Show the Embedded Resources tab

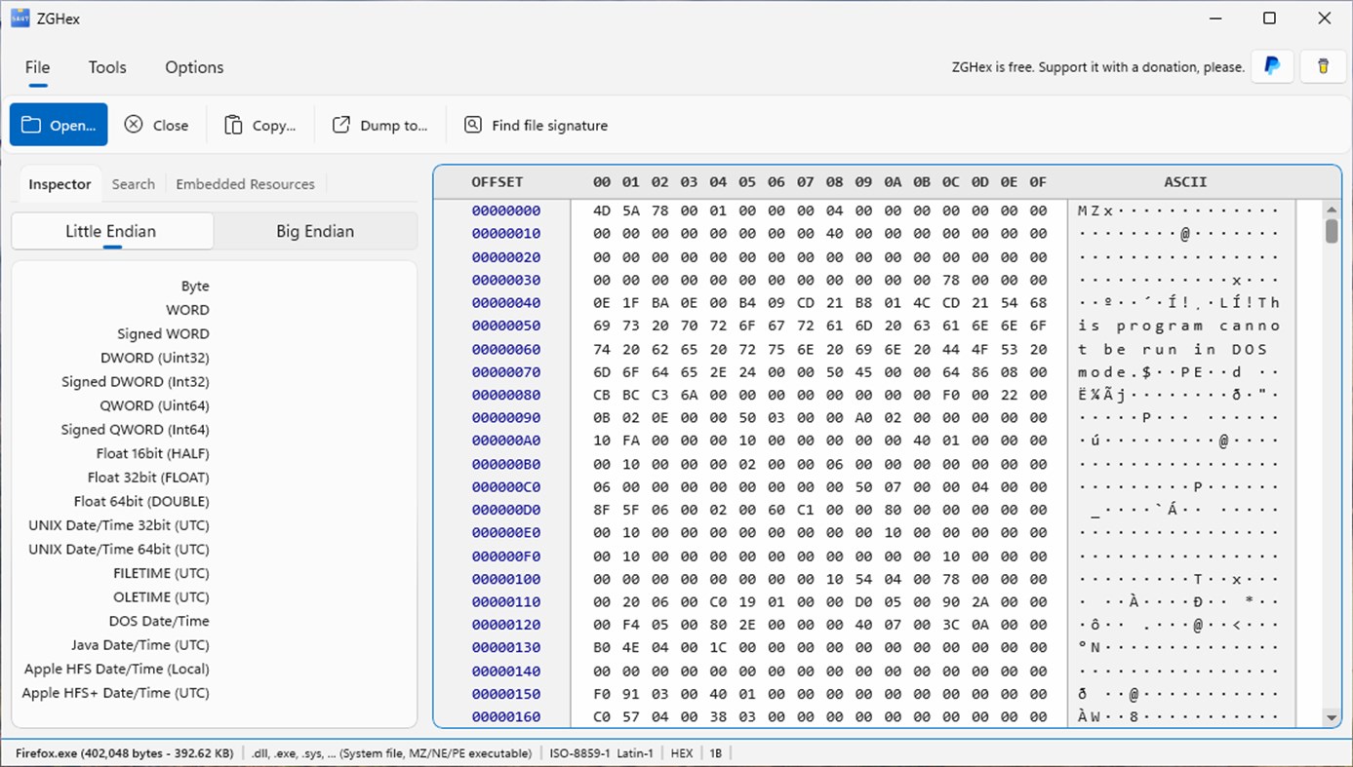click(245, 184)
